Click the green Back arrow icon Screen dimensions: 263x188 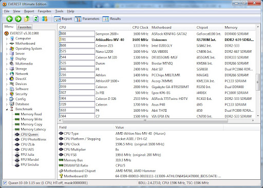point(9,19)
